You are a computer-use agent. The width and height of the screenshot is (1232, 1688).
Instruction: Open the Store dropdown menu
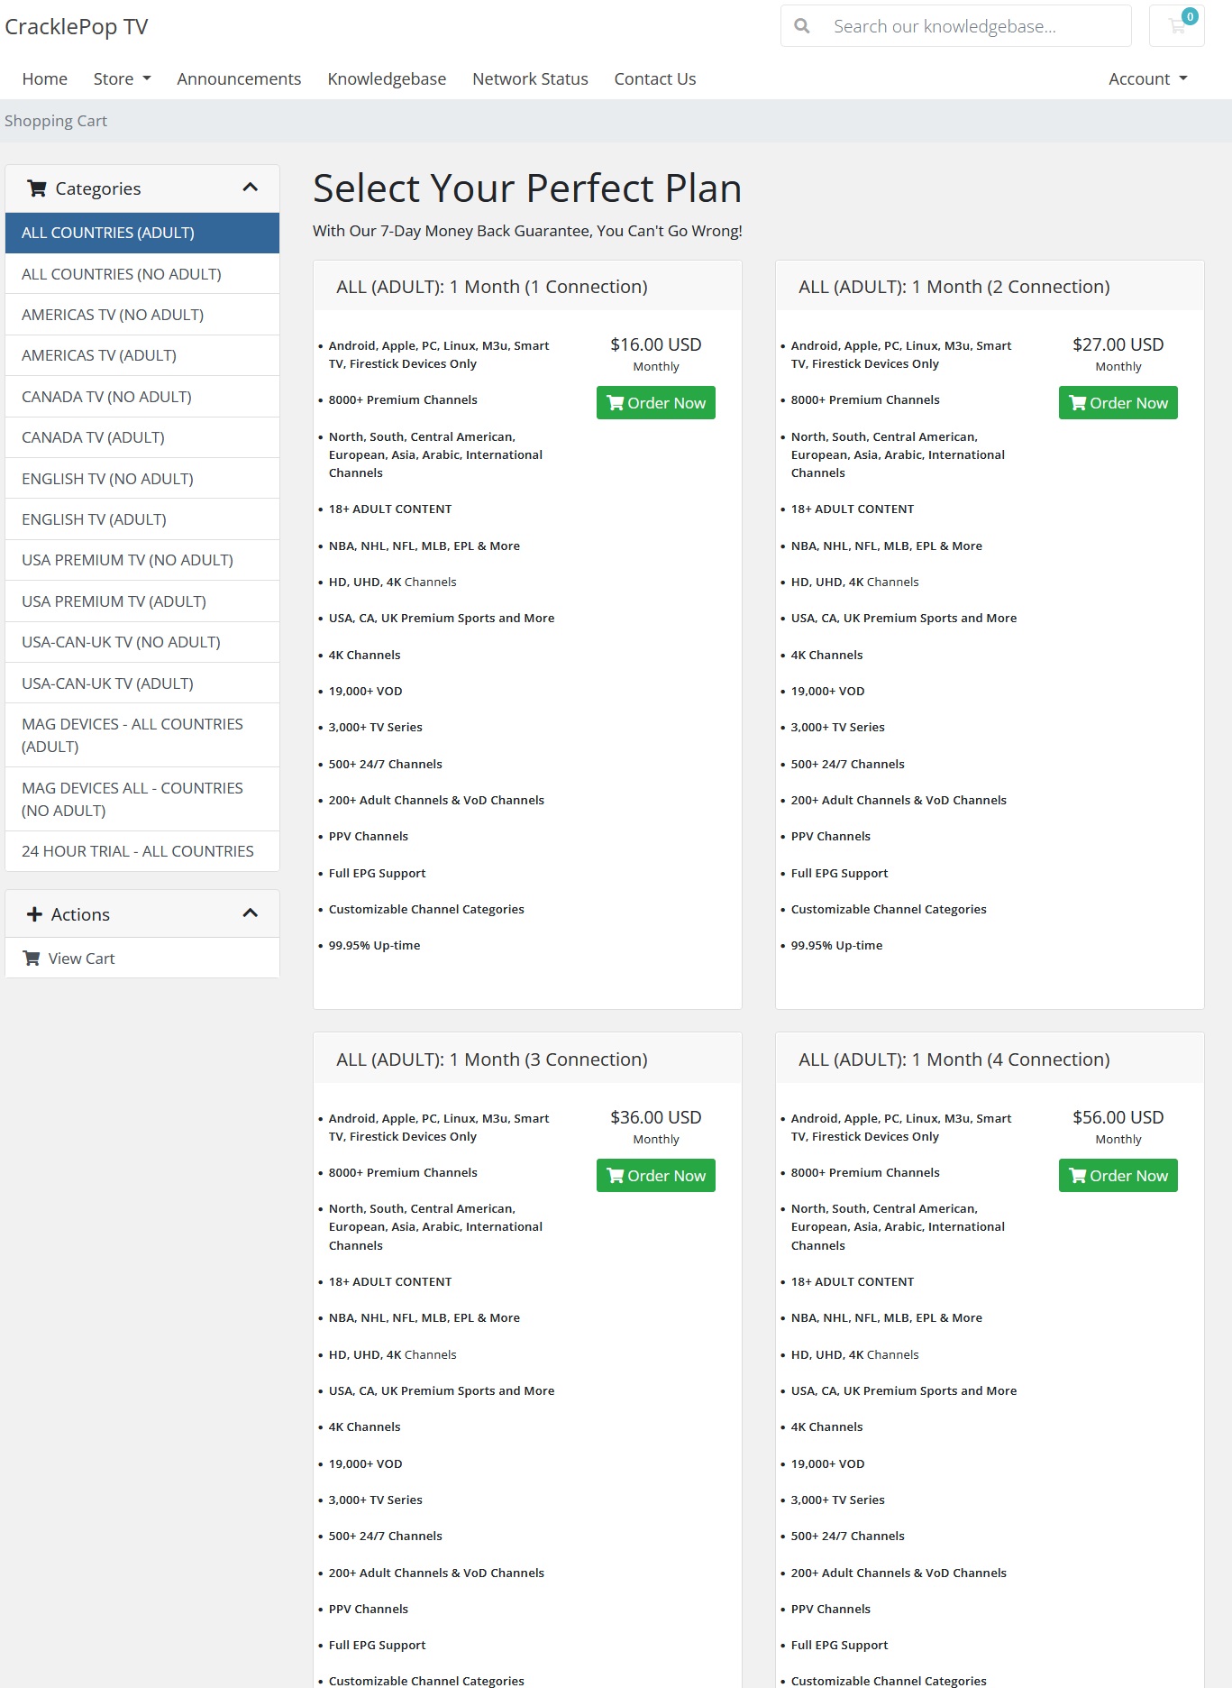122,78
